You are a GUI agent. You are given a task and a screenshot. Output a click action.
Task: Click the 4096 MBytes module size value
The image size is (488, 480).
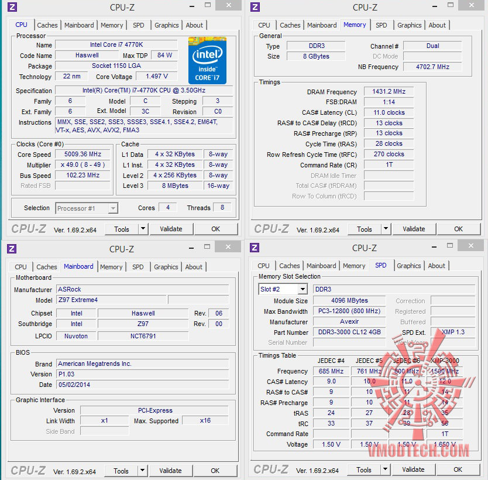click(349, 300)
